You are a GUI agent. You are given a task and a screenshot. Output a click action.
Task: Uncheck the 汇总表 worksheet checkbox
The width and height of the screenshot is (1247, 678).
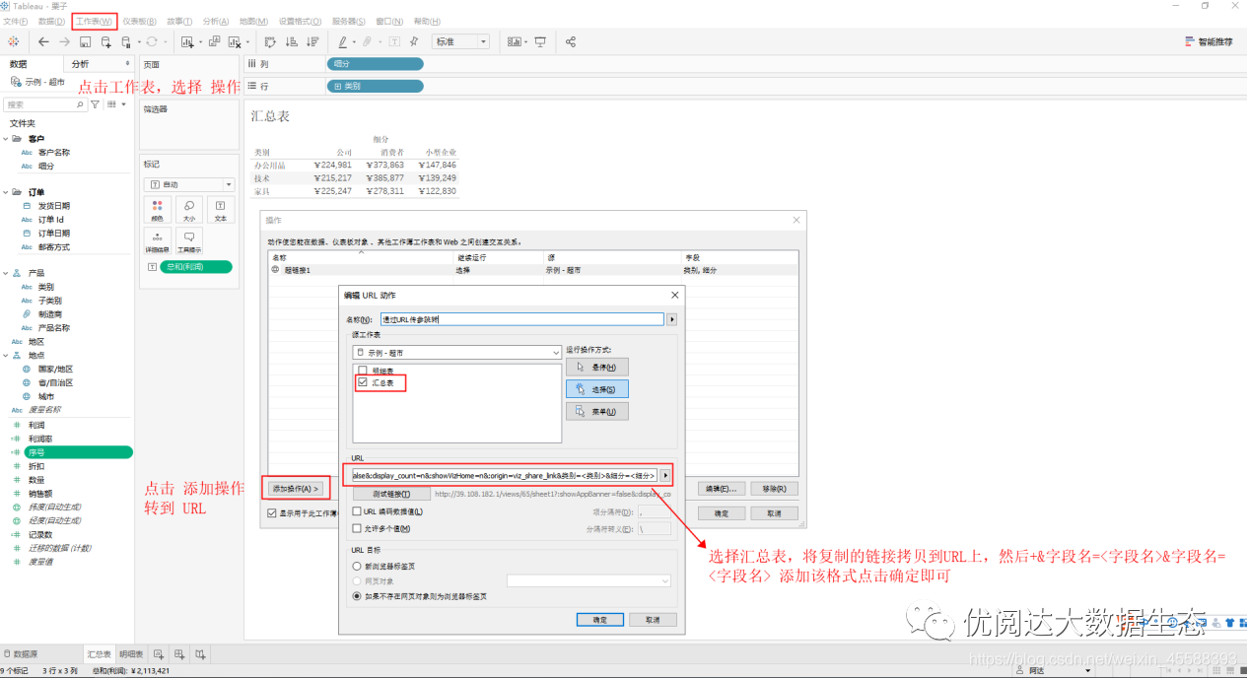point(363,382)
